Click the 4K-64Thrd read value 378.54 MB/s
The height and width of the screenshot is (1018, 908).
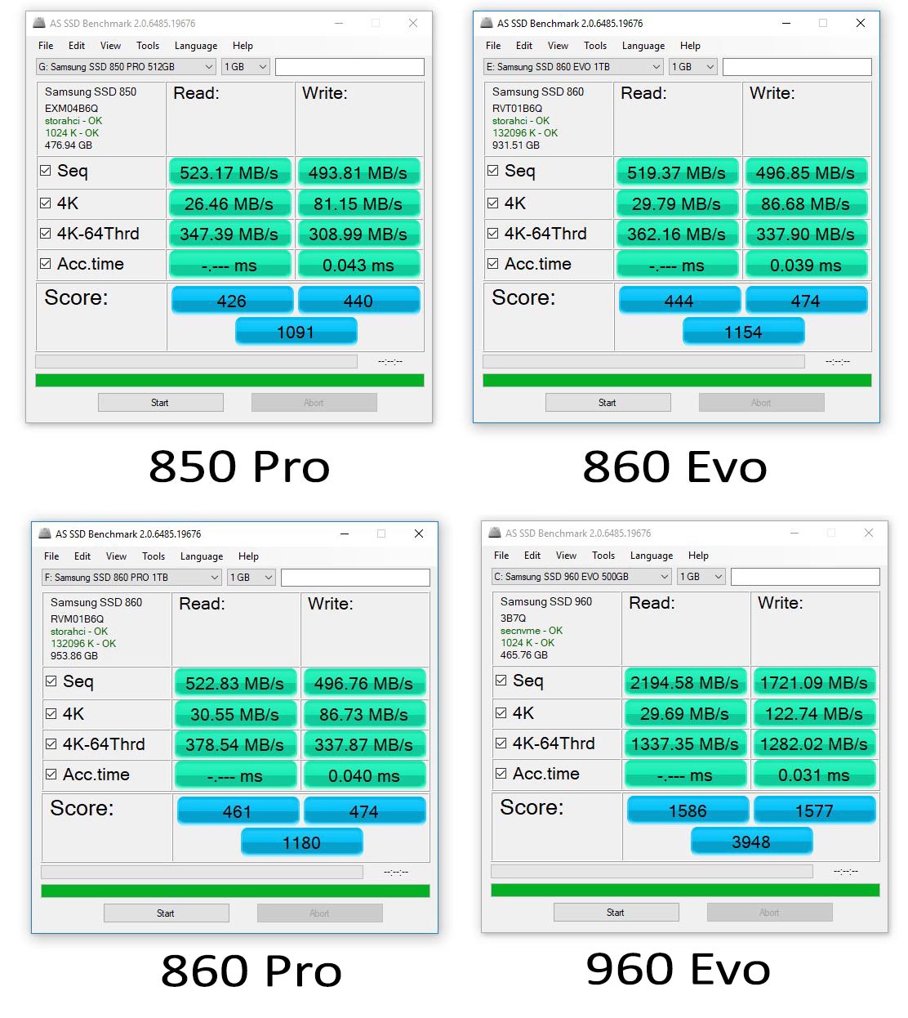(x=234, y=745)
